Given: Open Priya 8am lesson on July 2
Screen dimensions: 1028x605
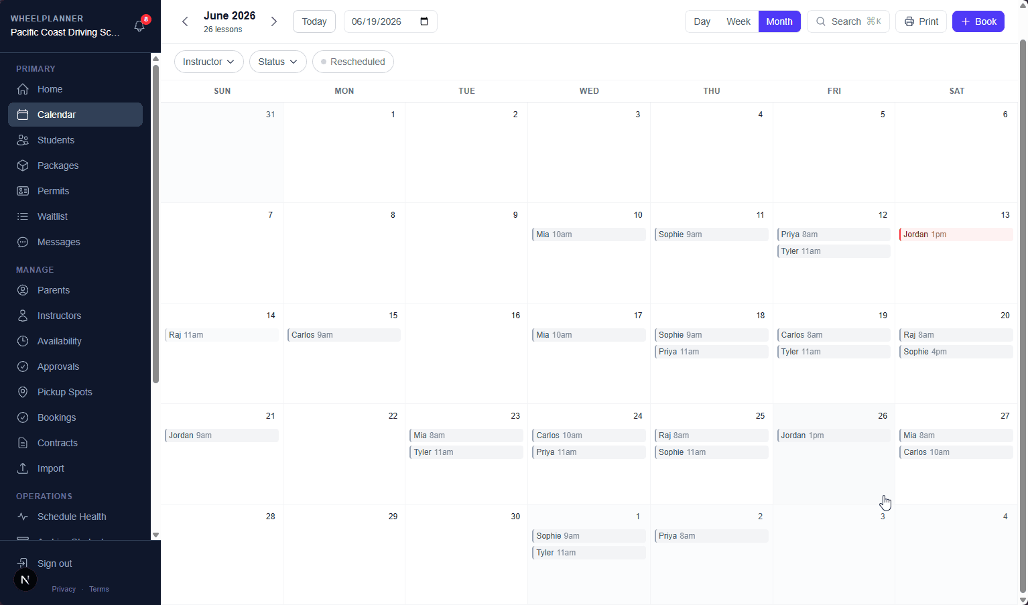Looking at the screenshot, I should click(712, 536).
